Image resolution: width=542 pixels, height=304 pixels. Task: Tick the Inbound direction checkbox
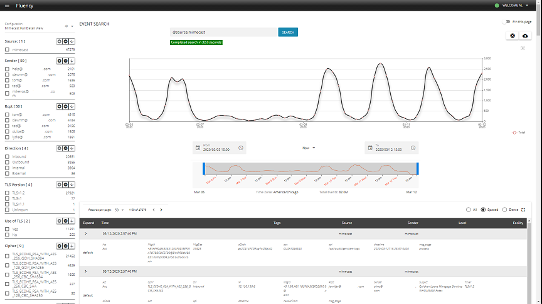tap(7, 156)
